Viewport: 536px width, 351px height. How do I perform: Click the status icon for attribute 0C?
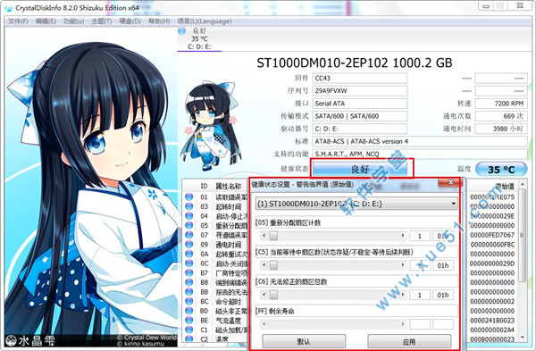tap(189, 263)
